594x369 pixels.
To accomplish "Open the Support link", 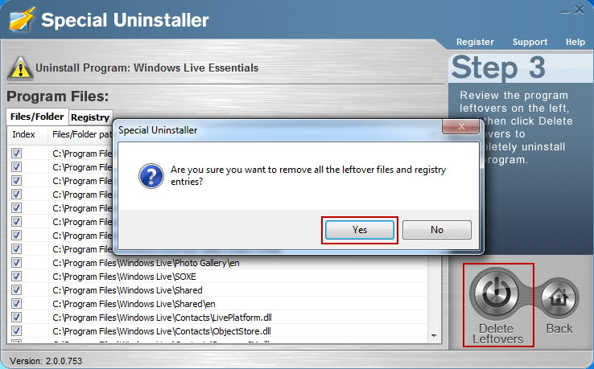I will [x=530, y=42].
